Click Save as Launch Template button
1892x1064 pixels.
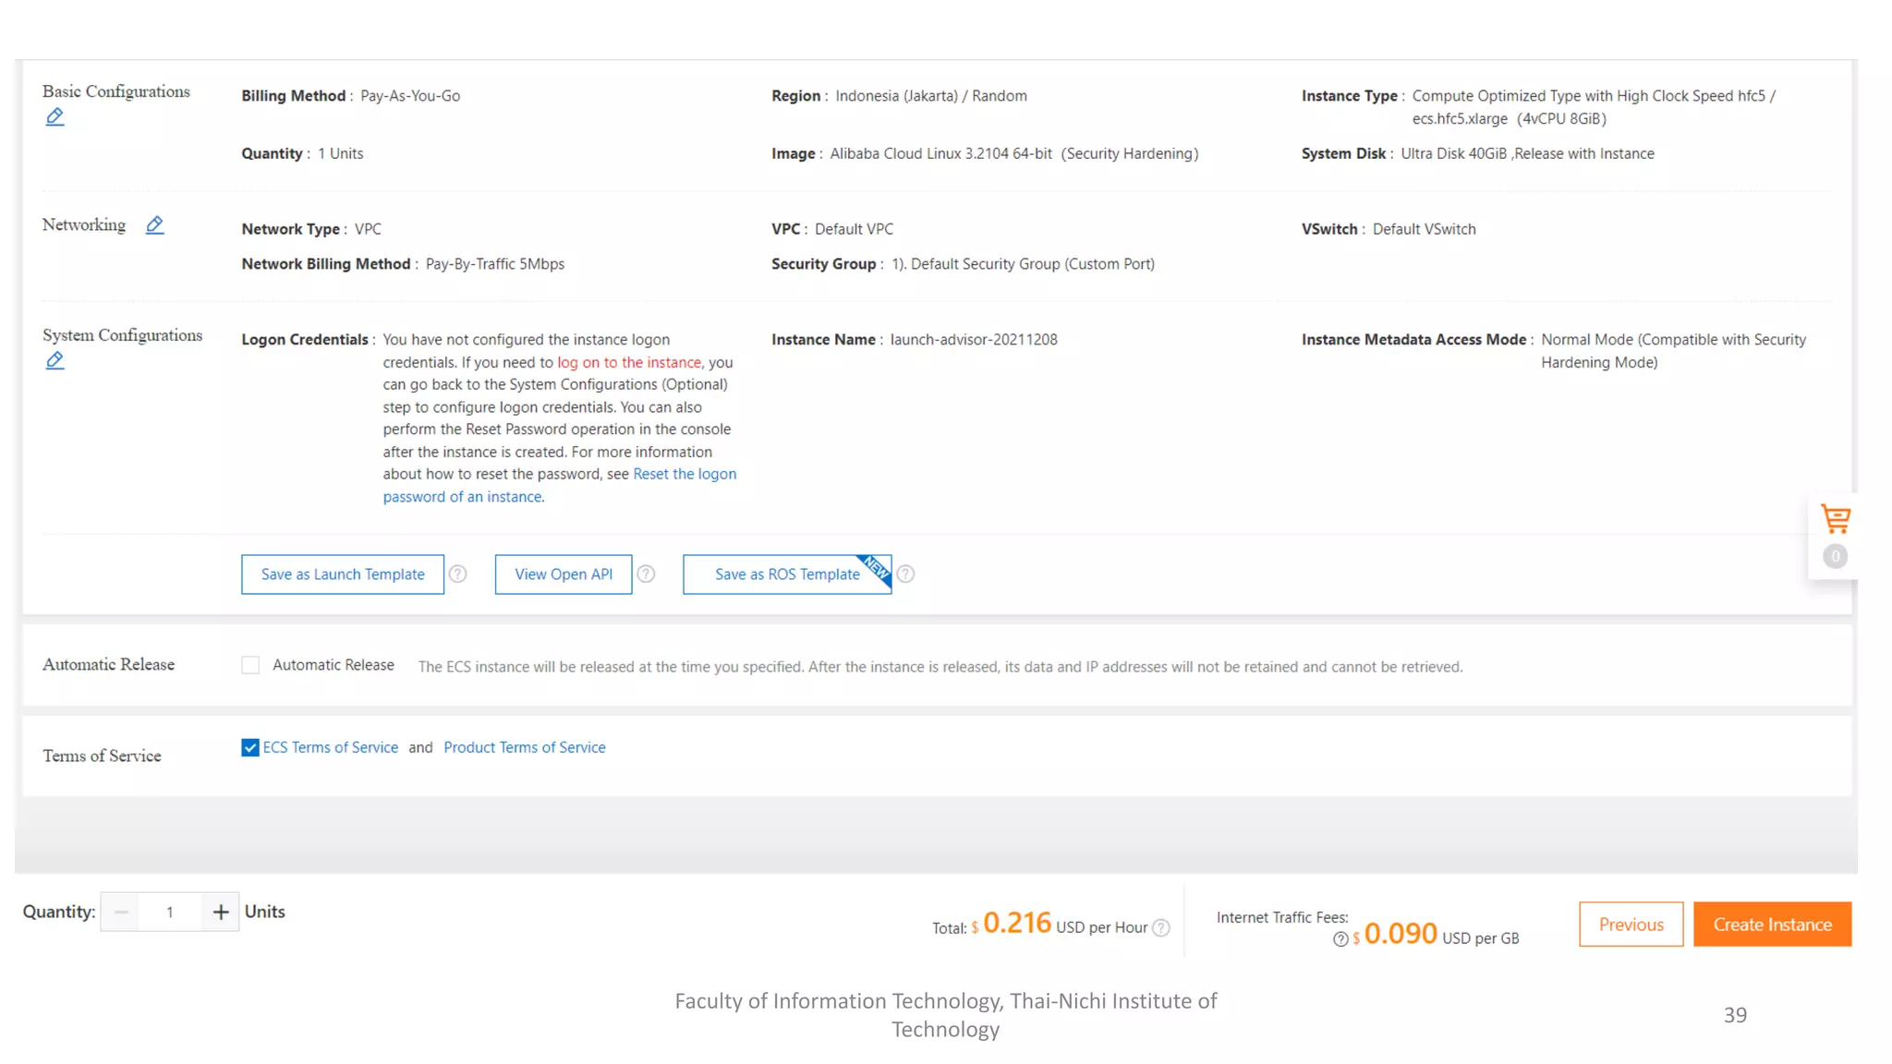[x=342, y=574]
